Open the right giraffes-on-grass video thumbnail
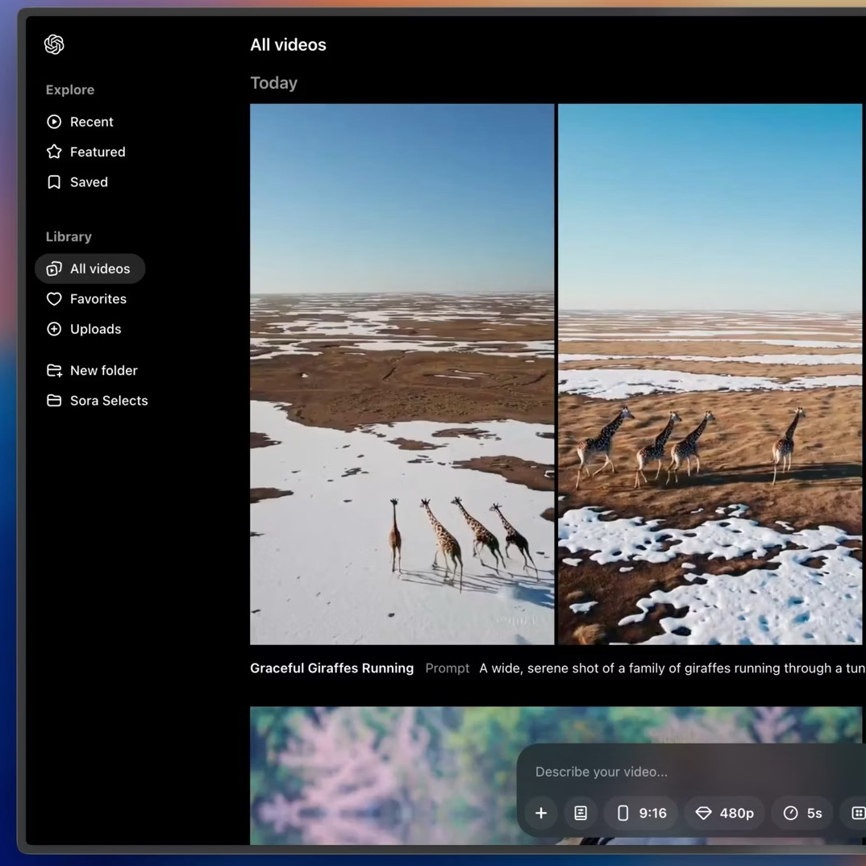This screenshot has height=866, width=866. (710, 374)
